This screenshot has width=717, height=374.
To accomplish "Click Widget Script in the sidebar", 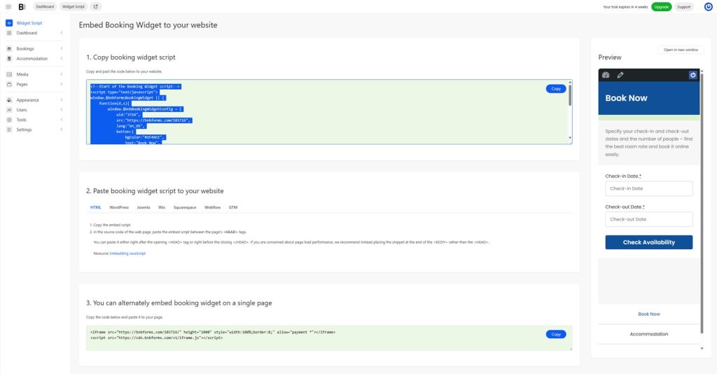I will pyautogui.click(x=29, y=23).
